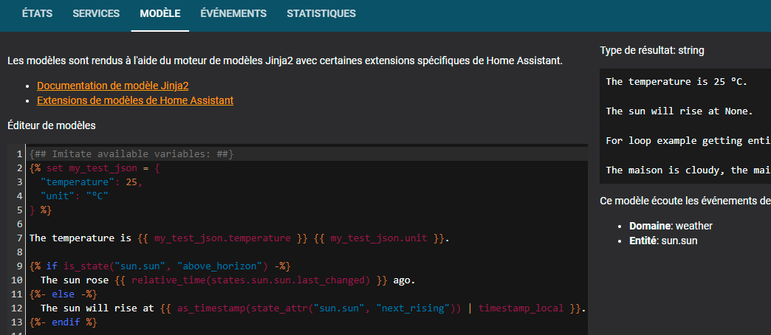Switch to the ÉTATS tab
Screen dimensions: 771x335
pyautogui.click(x=32, y=13)
